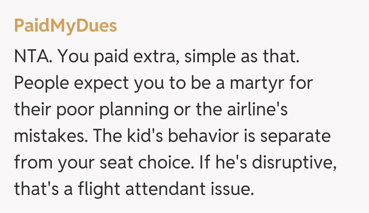Click the word "behavior" in the comment
The width and height of the screenshot is (369, 213).
208,136
